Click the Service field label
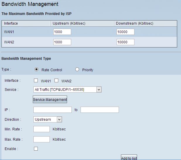This screenshot has width=181, height=160. (11, 90)
